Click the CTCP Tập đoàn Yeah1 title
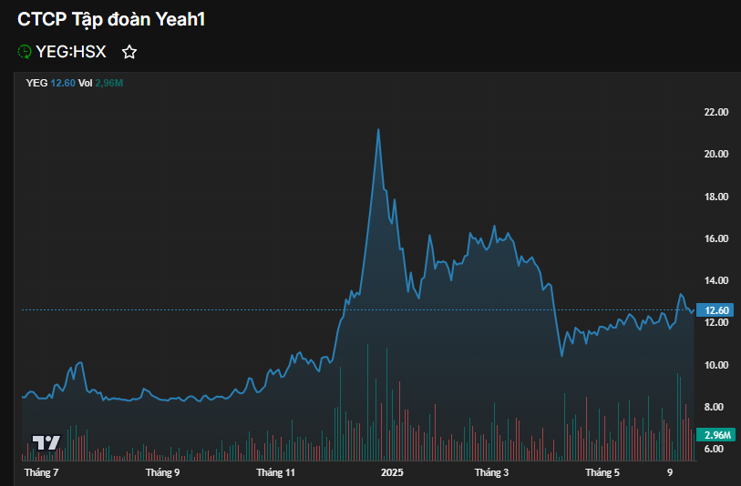Screen dimensions: 741x486 [111, 19]
